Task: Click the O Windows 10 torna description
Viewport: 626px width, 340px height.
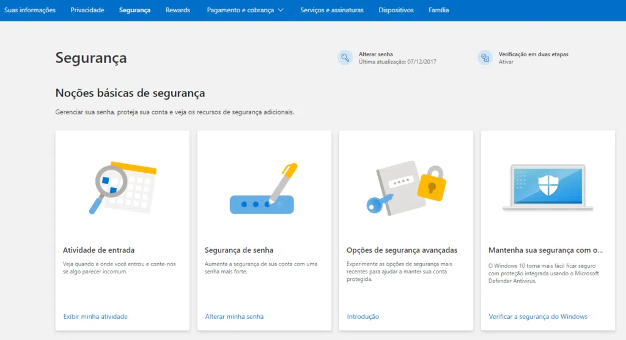Action: tap(543, 273)
